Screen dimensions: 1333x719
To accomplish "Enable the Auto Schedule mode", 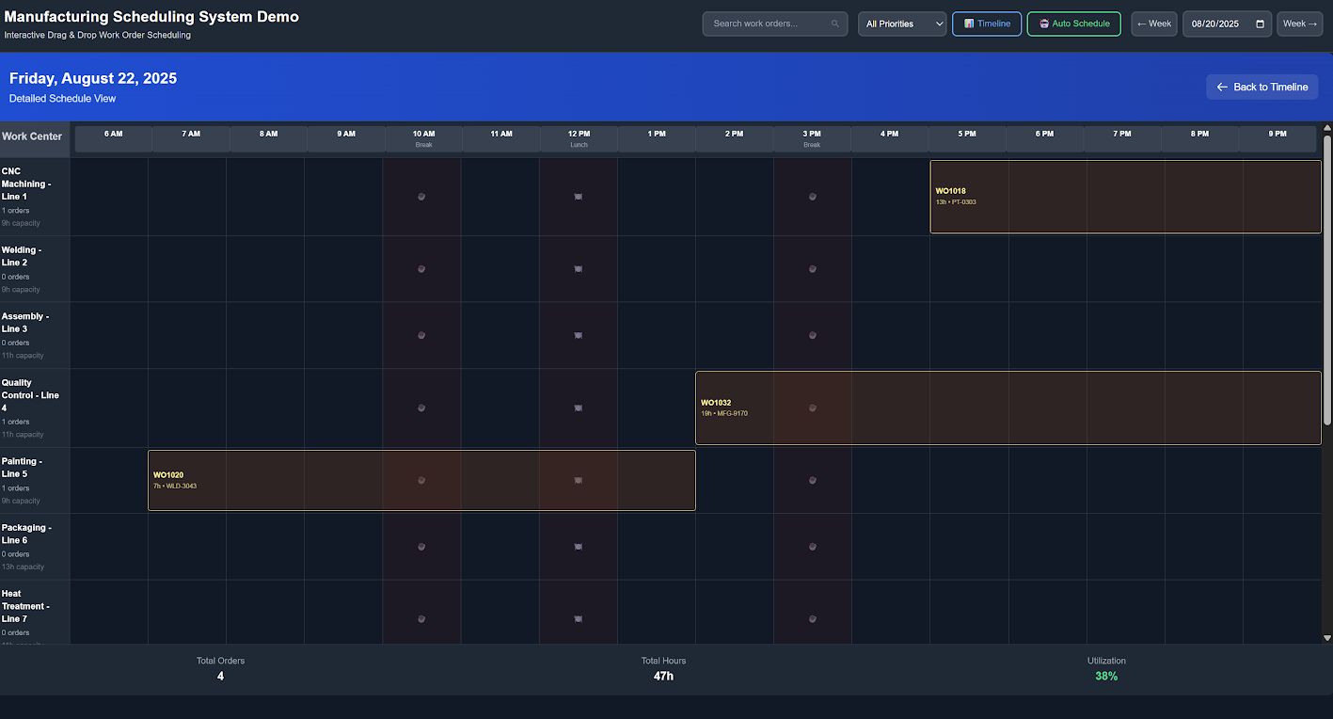I will (x=1073, y=23).
